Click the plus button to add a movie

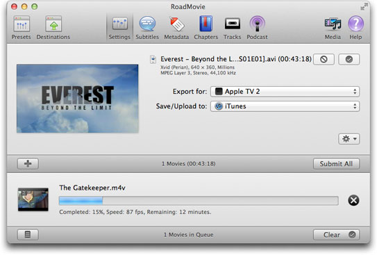click(x=28, y=164)
